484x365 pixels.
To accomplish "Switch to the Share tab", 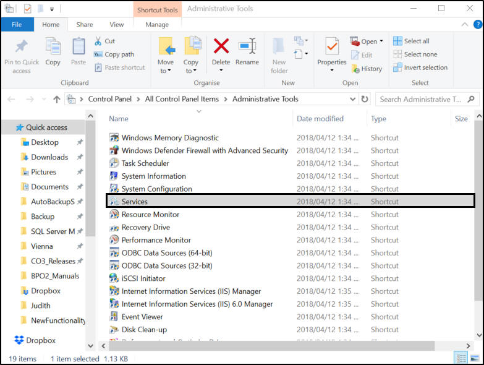I will click(84, 24).
